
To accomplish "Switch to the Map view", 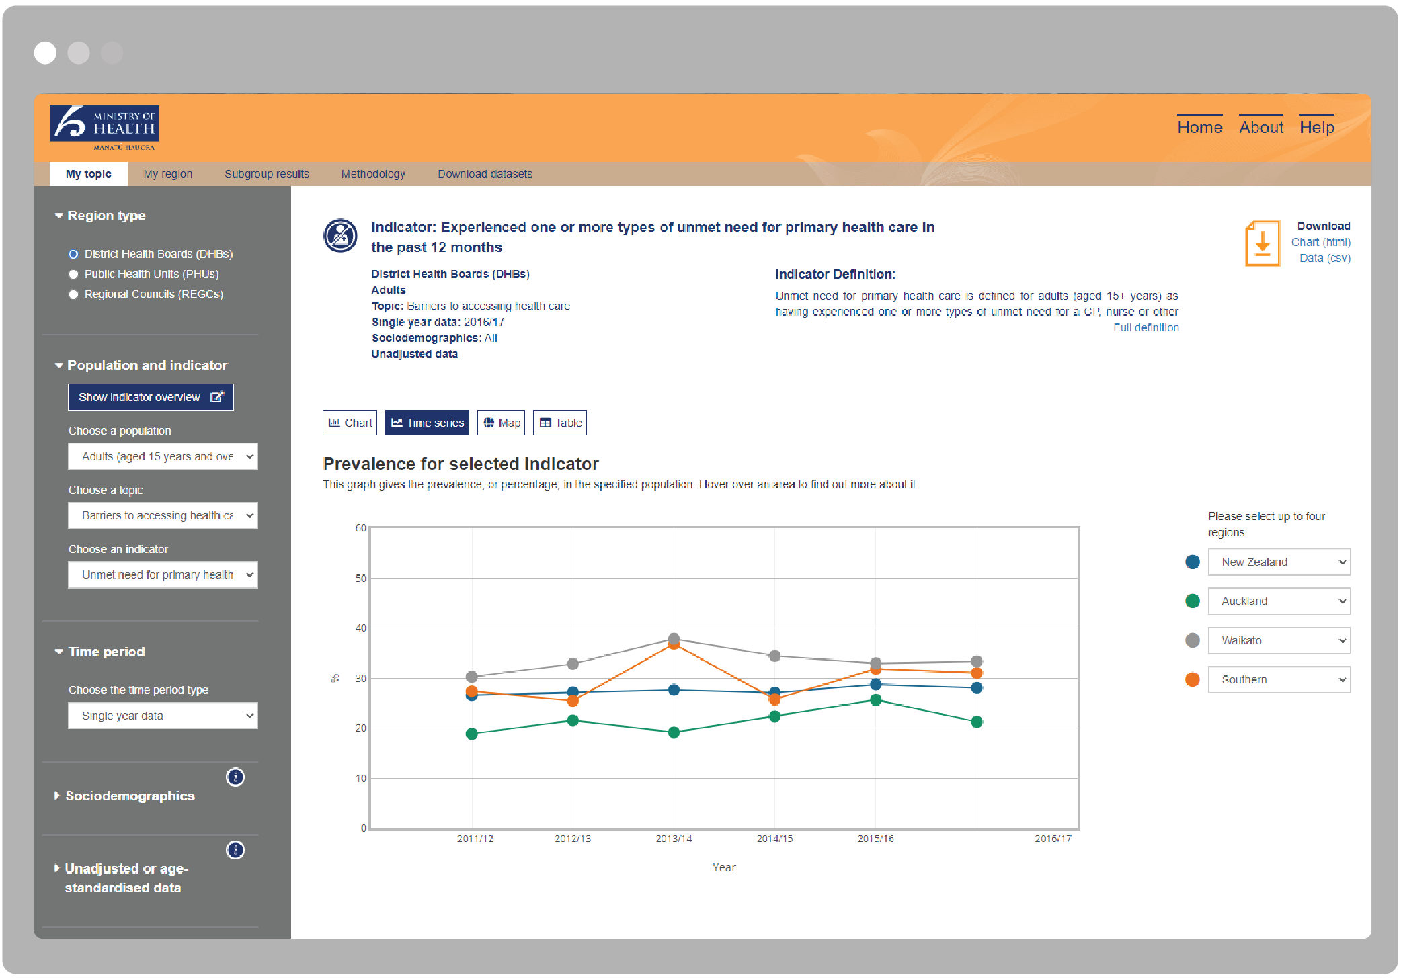I will coord(502,423).
